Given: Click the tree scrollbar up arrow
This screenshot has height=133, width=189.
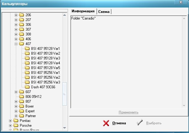Looking at the screenshot, I should pyautogui.click(x=64, y=15).
